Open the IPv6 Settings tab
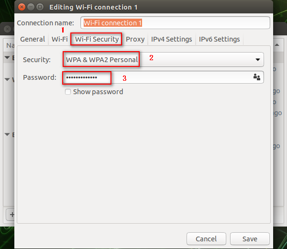The width and height of the screenshot is (287, 249). (x=219, y=39)
